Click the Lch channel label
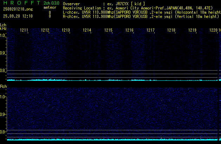The image size is (221, 144). tap(3, 25)
